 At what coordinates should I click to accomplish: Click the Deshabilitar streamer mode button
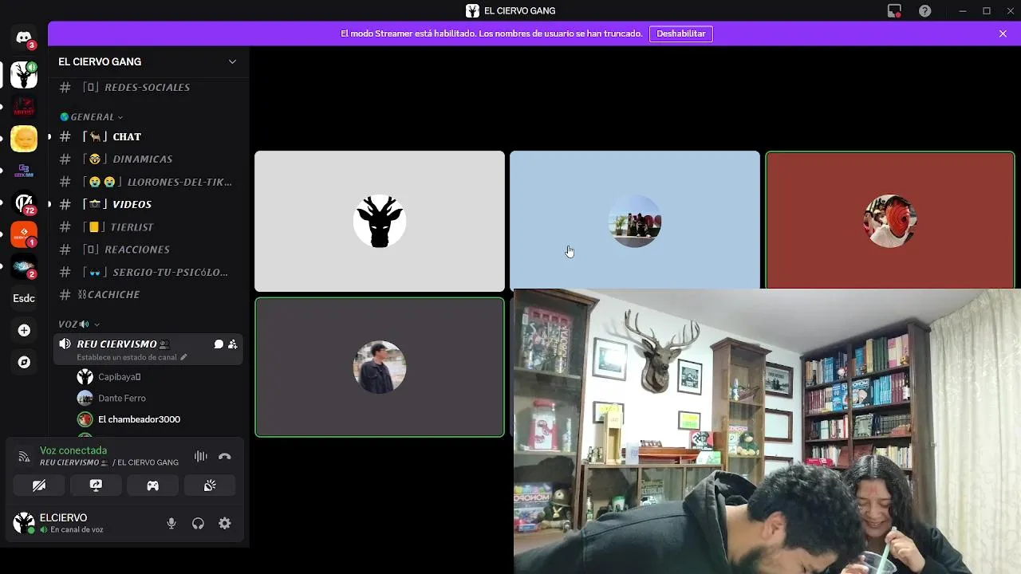pyautogui.click(x=681, y=33)
